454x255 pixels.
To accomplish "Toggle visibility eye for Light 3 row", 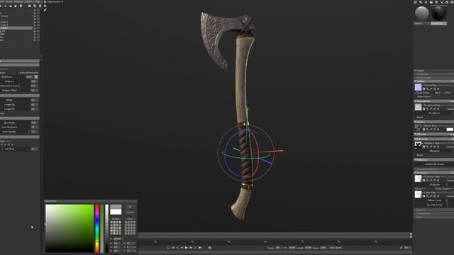I will pyautogui.click(x=35, y=28).
